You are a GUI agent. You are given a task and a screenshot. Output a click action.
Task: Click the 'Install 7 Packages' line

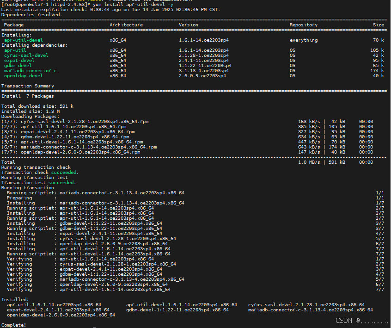[27, 96]
